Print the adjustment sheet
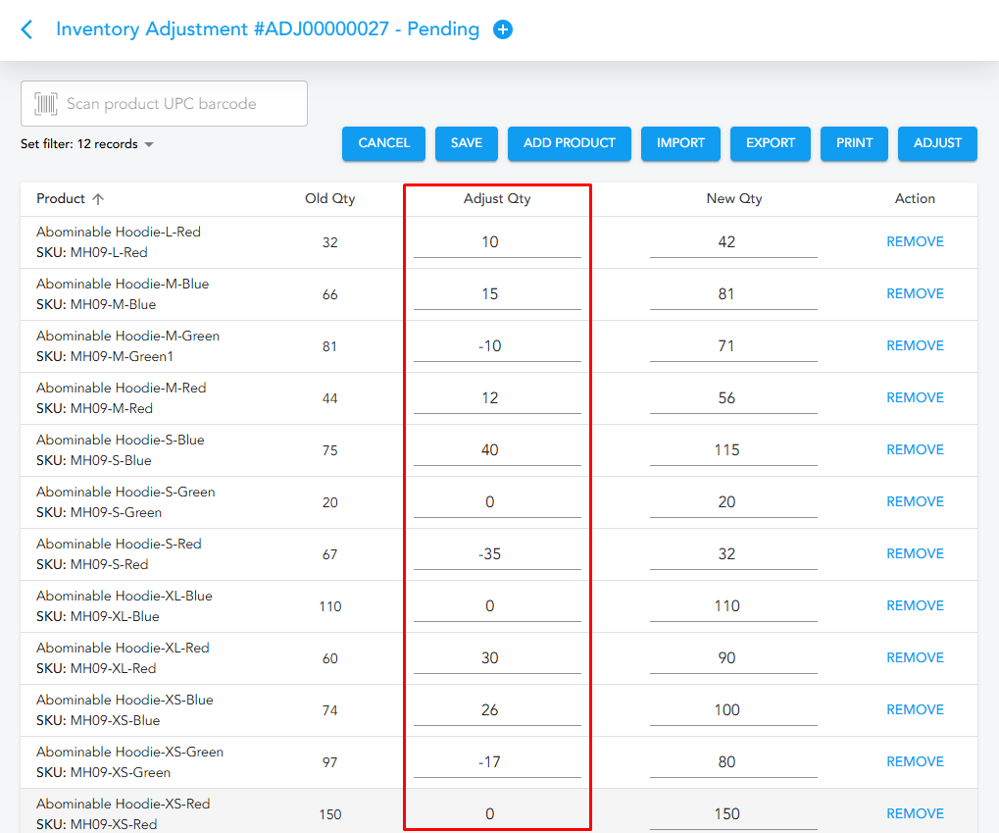Image resolution: width=999 pixels, height=833 pixels. 854,143
